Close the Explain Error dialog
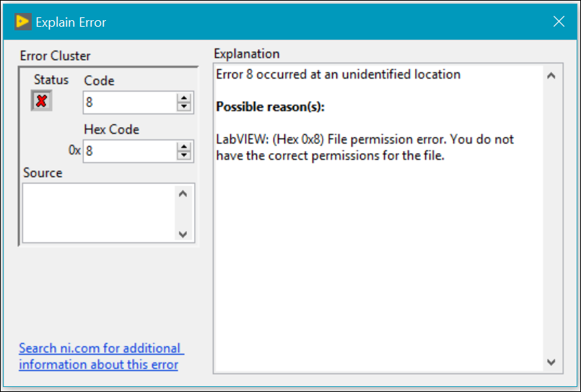 (559, 22)
